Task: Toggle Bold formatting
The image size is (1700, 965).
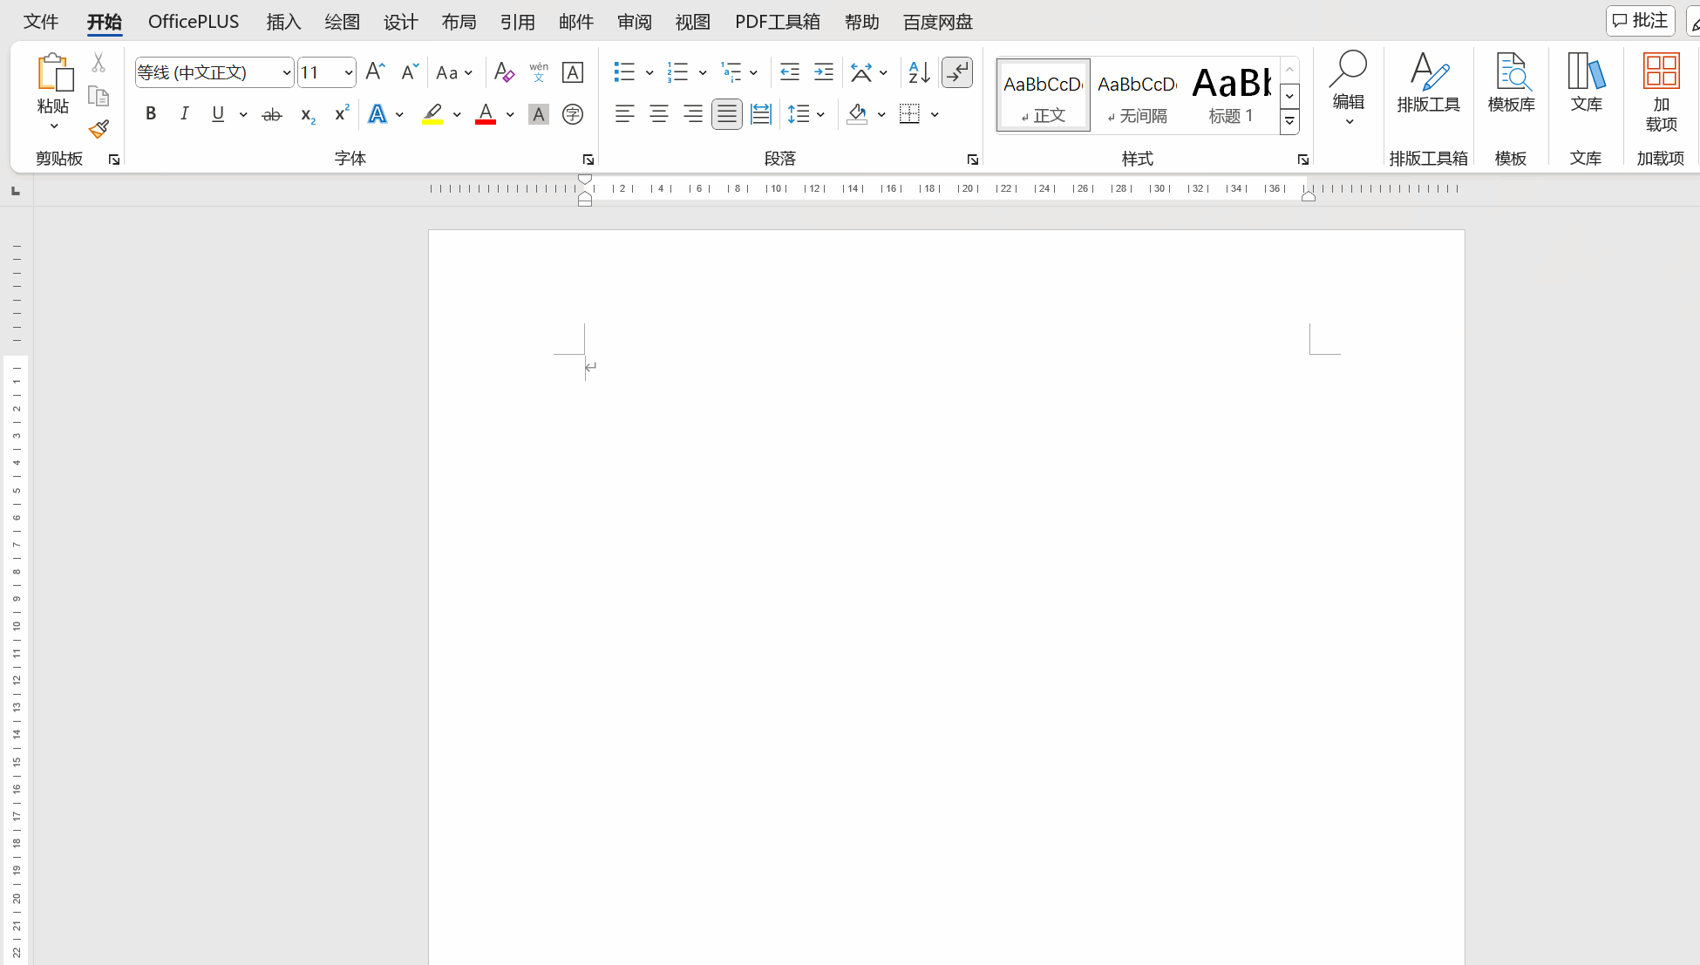Action: (x=151, y=114)
